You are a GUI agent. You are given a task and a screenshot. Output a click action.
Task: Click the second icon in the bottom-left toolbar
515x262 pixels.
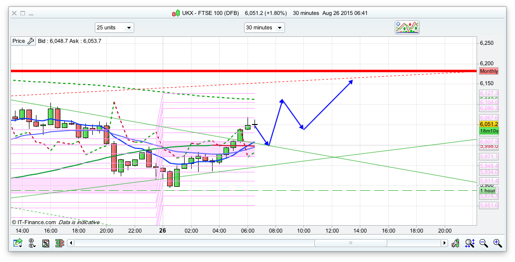tap(32, 243)
